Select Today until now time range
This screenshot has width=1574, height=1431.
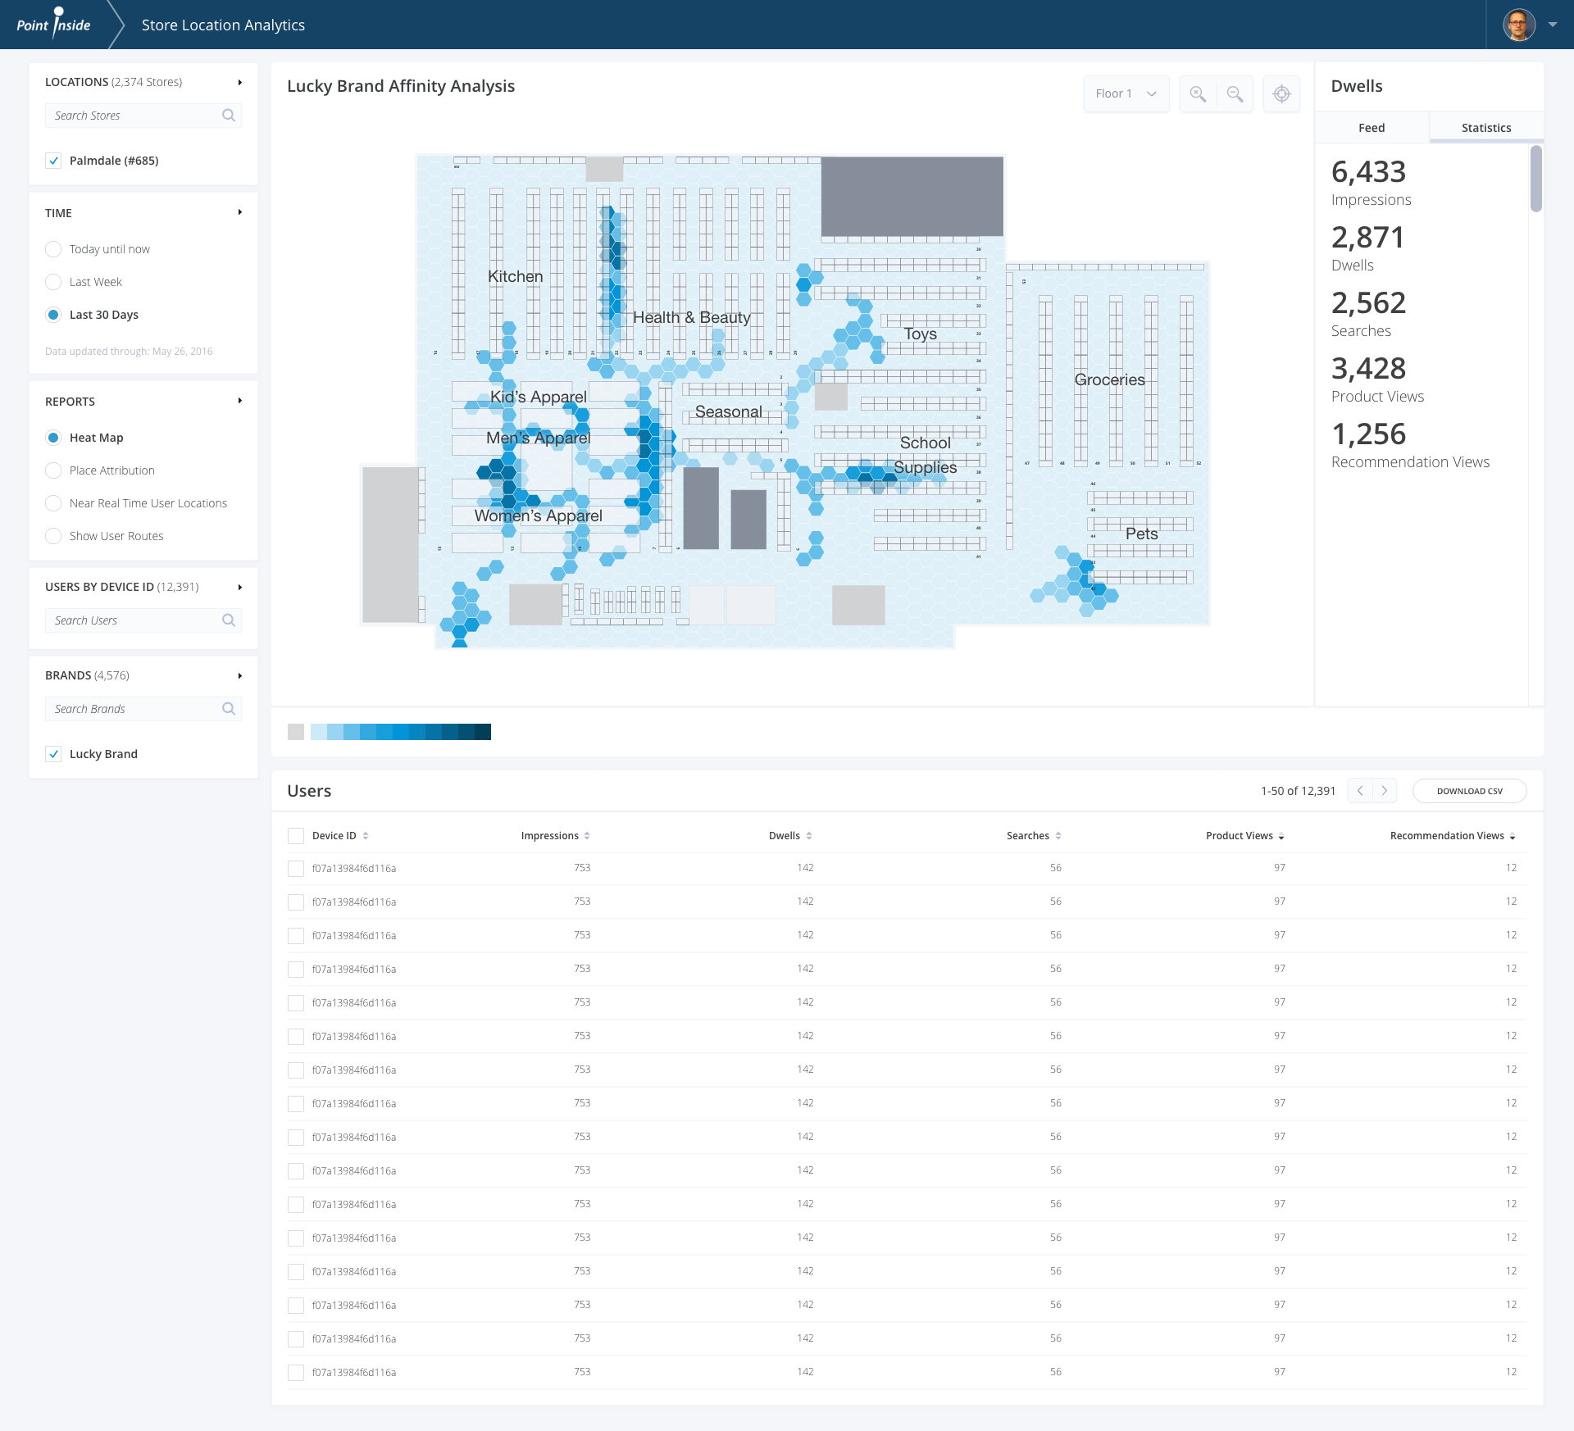pos(53,249)
